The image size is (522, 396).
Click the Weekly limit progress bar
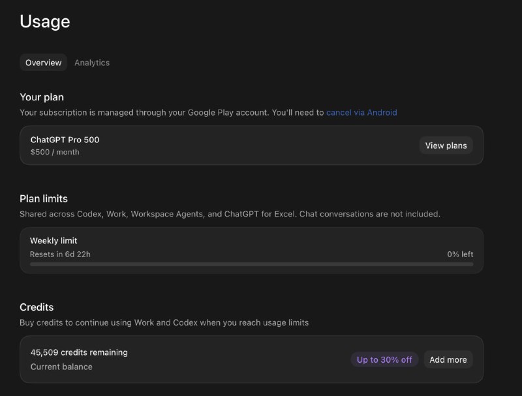coord(251,264)
